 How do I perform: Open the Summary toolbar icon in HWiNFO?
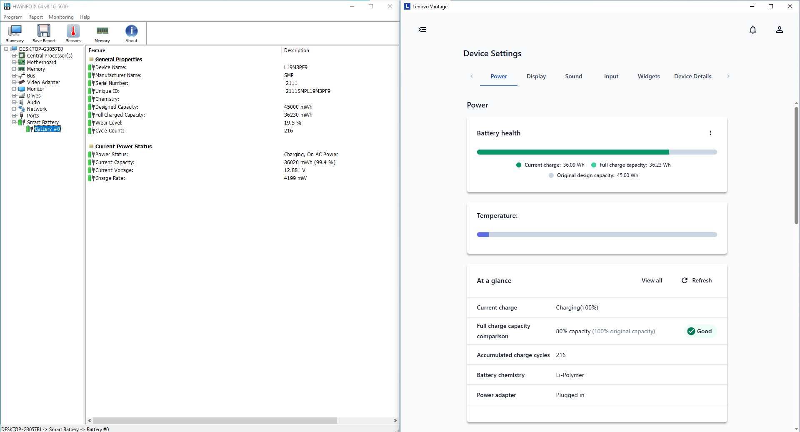point(15,33)
